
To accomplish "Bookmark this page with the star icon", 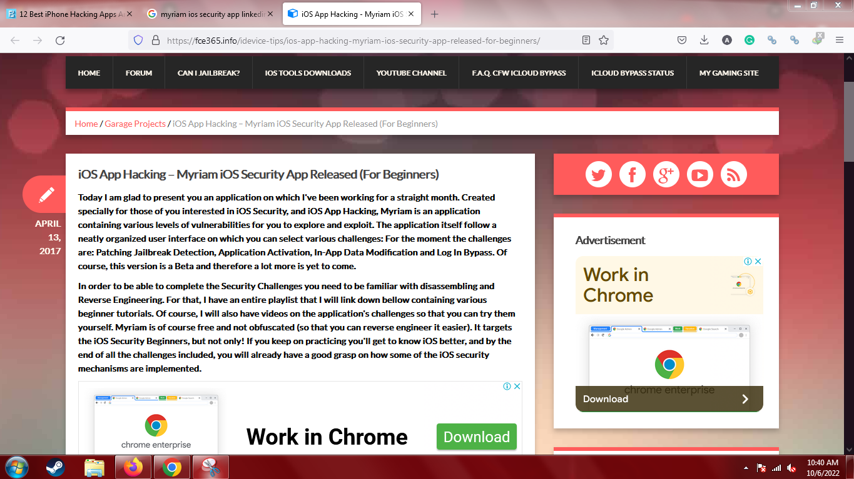I will click(604, 40).
